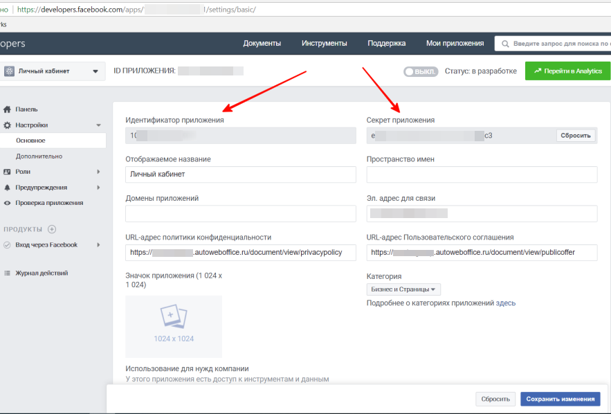This screenshot has height=414, width=611.
Task: Click the app icon beside Личный кабинет selector
Action: point(9,71)
